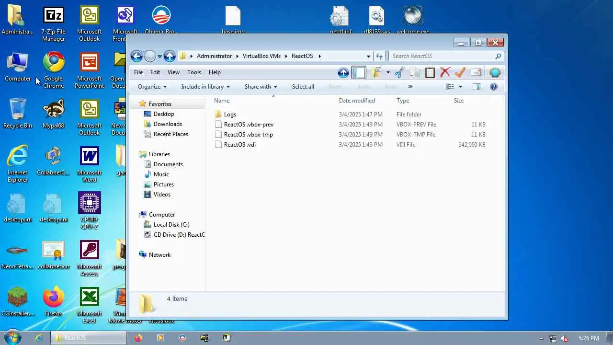Click the orange checkmark Properties icon

click(460, 73)
